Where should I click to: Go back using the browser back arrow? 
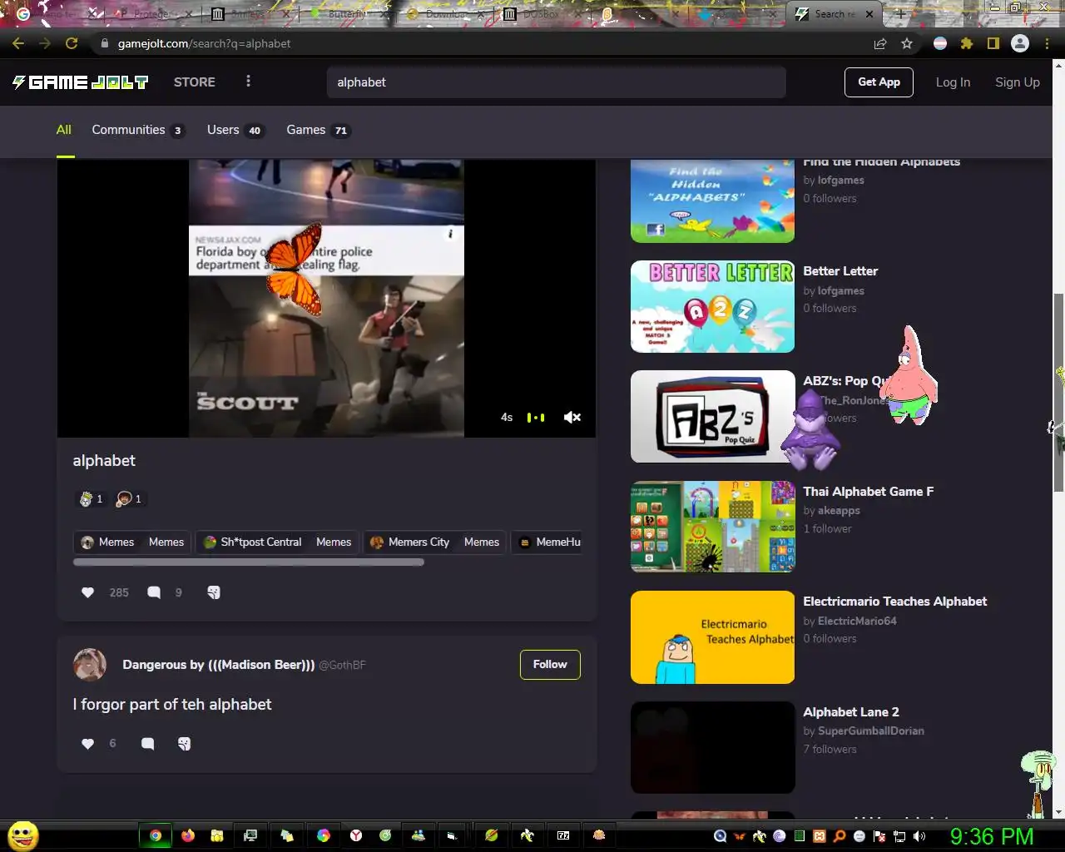click(18, 43)
